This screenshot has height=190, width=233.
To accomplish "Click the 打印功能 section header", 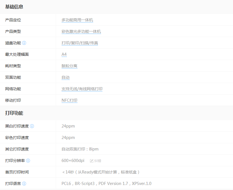I will (x=14, y=113).
